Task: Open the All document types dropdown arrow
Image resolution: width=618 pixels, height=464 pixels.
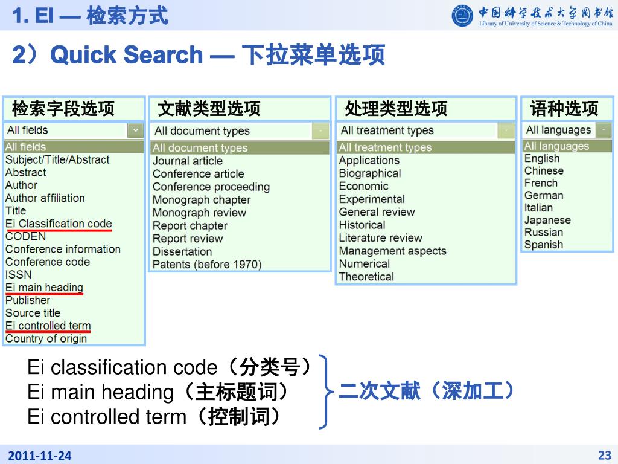Action: pyautogui.click(x=320, y=131)
